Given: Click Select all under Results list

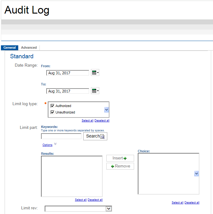Looking at the screenshot, I should (x=80, y=200).
